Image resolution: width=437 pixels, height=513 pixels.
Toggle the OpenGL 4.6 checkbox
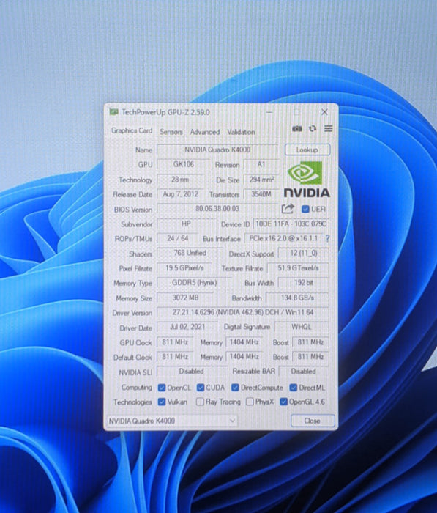(x=283, y=402)
